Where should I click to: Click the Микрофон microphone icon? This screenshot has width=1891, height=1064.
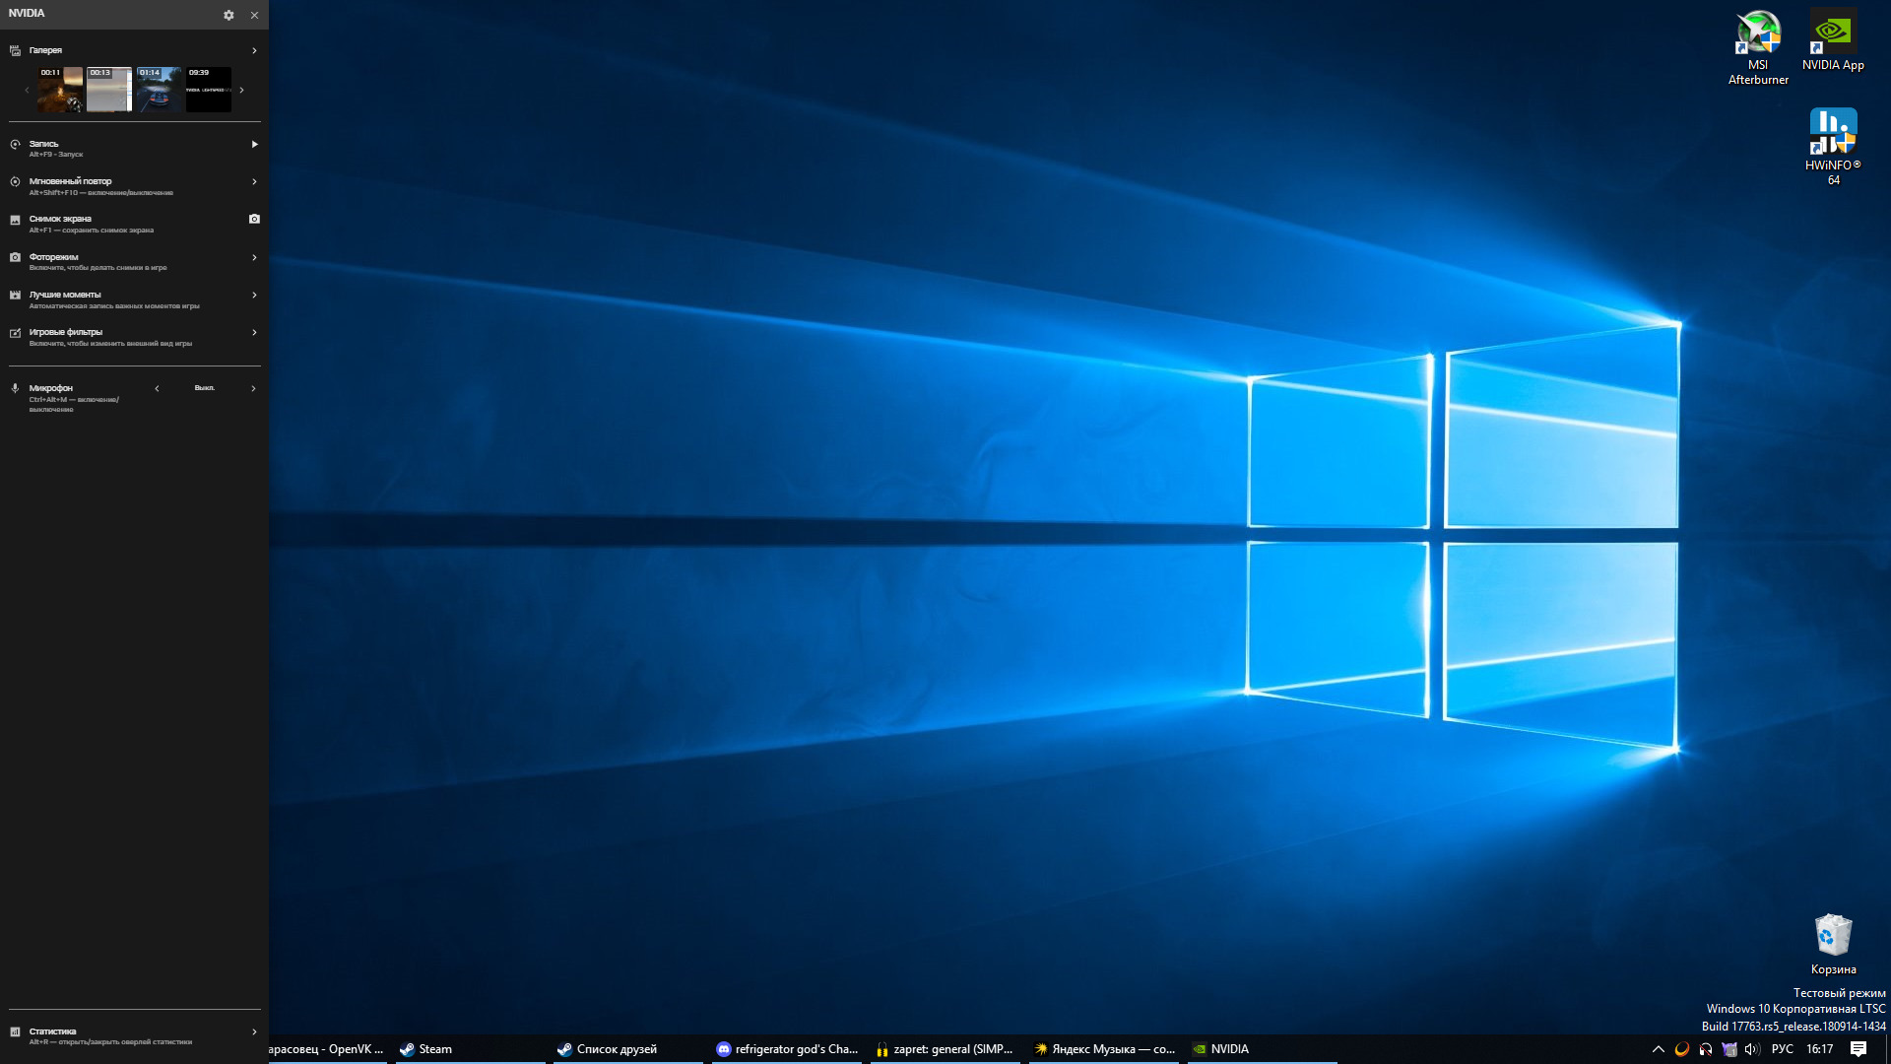coord(15,388)
